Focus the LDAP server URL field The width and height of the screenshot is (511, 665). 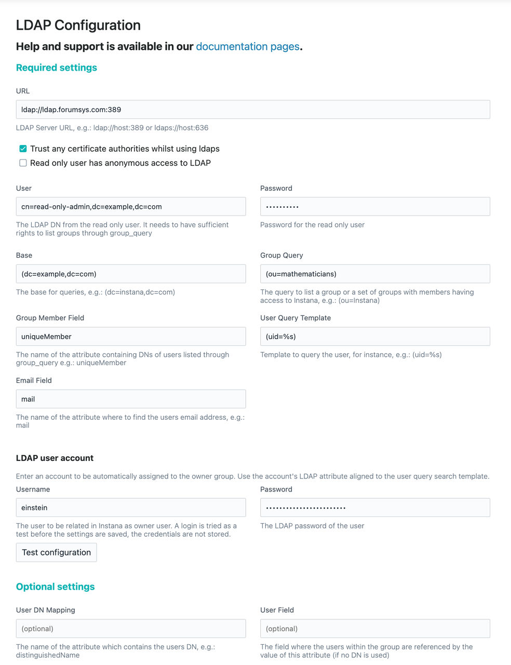click(253, 110)
